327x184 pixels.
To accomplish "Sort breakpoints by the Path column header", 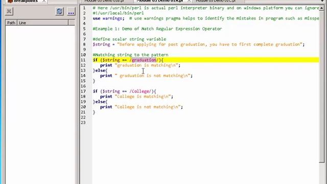I will point(11,22).
